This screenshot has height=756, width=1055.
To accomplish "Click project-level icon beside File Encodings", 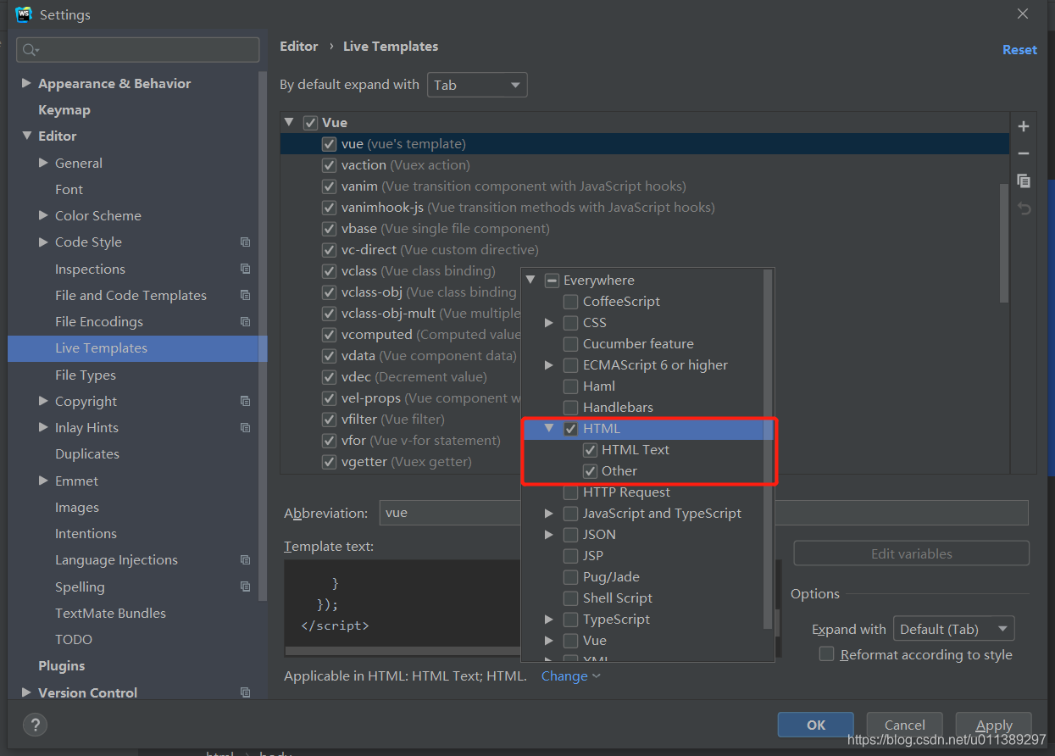I will tap(245, 321).
